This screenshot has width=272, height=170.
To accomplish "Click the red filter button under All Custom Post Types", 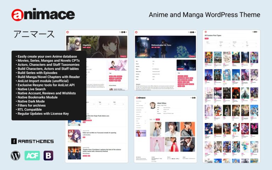I will (206, 39).
